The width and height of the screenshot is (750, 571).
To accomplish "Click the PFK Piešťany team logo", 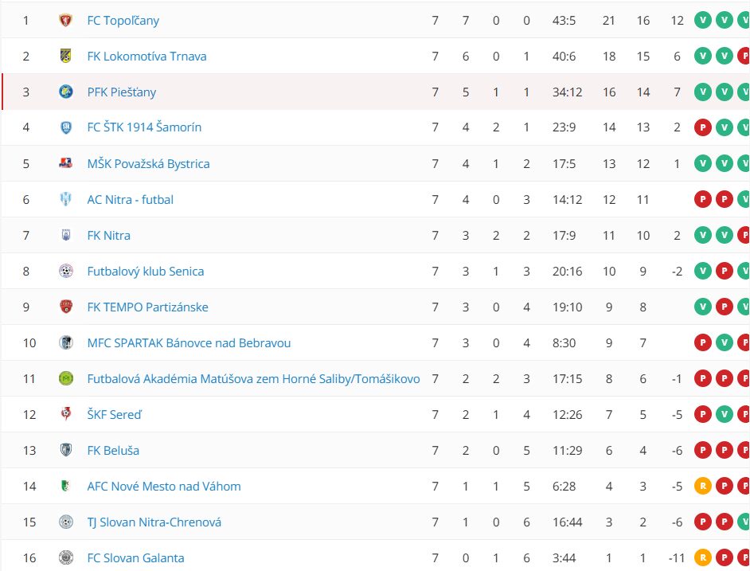I will [65, 92].
